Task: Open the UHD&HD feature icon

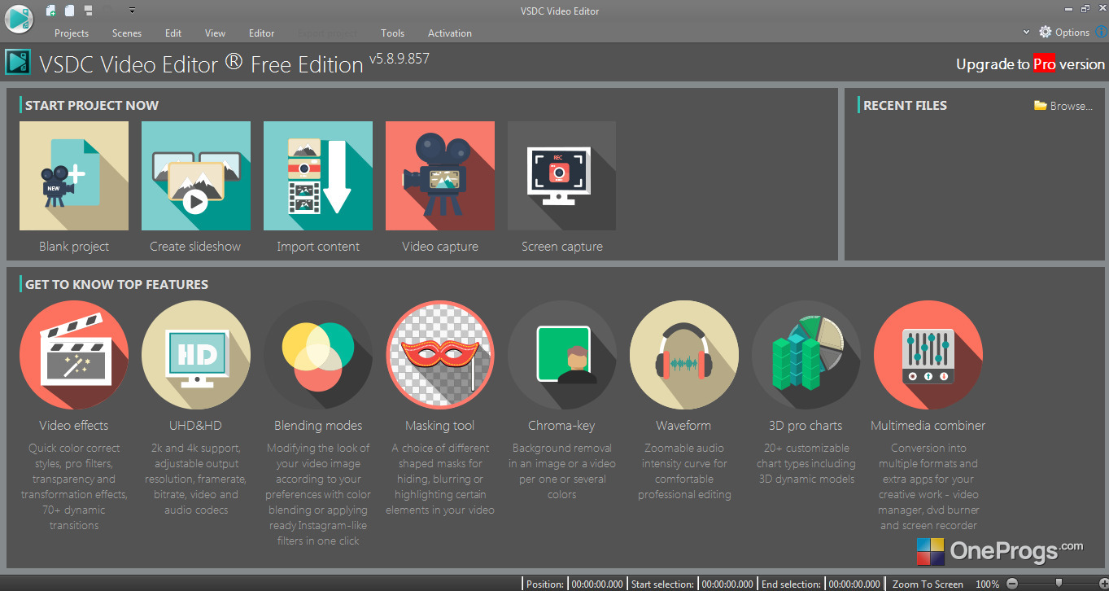Action: coord(196,355)
